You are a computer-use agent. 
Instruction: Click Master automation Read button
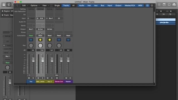point(68,36)
